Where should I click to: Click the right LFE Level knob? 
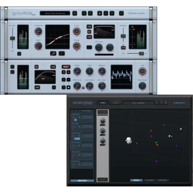pos(110,47)
